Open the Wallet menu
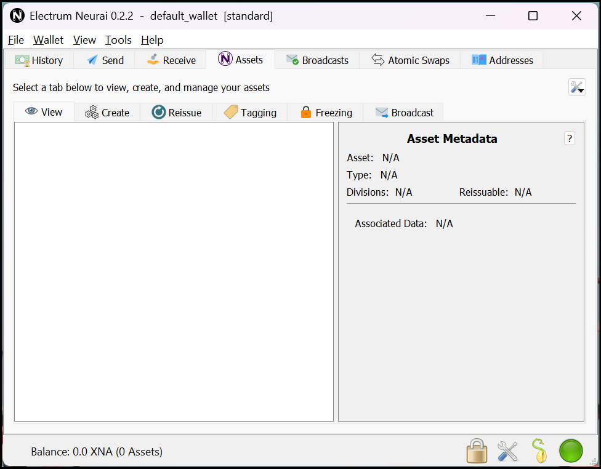The height and width of the screenshot is (469, 601). pos(48,40)
